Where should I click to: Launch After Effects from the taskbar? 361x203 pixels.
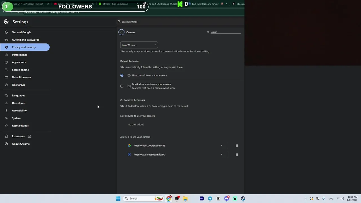pyautogui.click(x=202, y=198)
